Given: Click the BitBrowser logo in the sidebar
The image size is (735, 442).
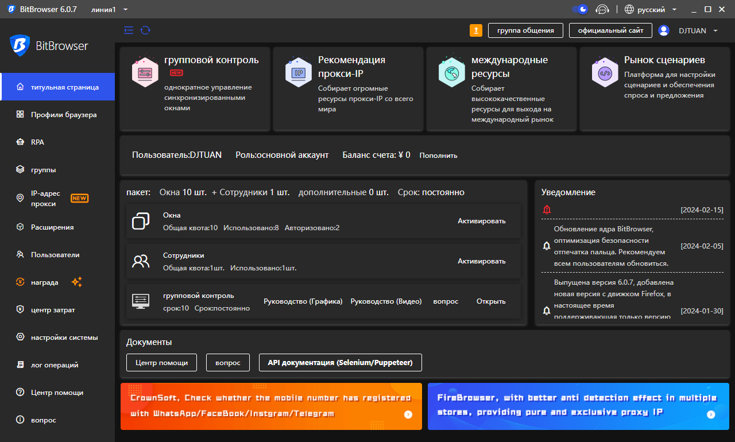Looking at the screenshot, I should pos(49,45).
